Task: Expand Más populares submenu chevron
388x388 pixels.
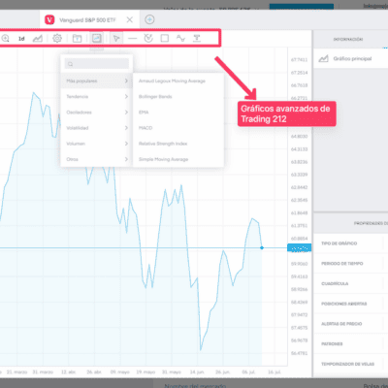Action: pos(126,81)
